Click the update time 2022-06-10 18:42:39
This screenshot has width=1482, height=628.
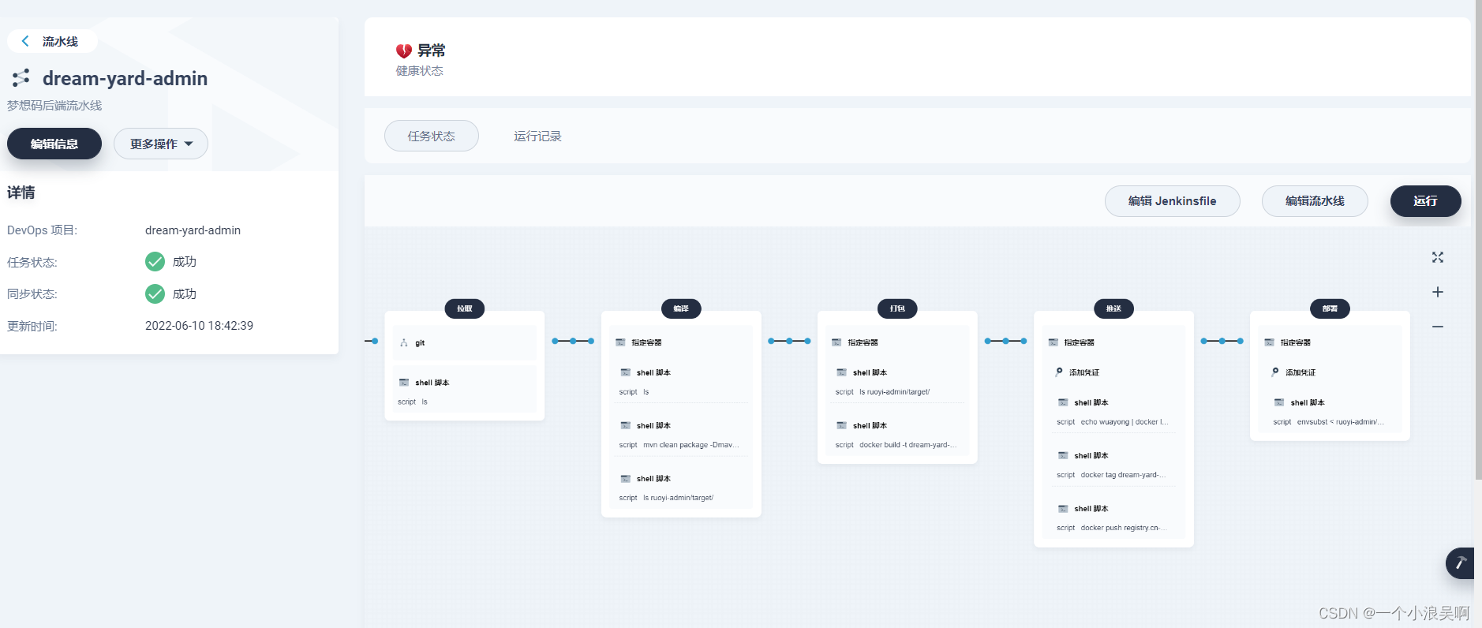click(x=199, y=326)
